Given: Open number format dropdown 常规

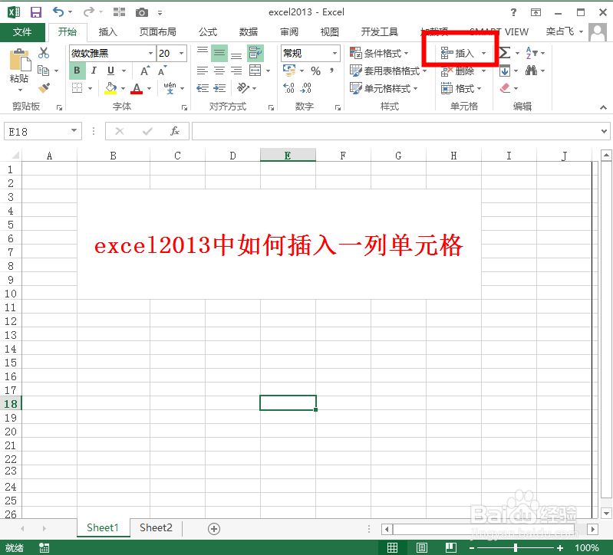Looking at the screenshot, I should tap(335, 53).
